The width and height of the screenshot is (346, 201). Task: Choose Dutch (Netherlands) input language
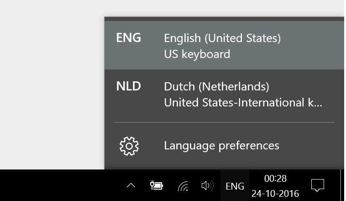pyautogui.click(x=216, y=86)
